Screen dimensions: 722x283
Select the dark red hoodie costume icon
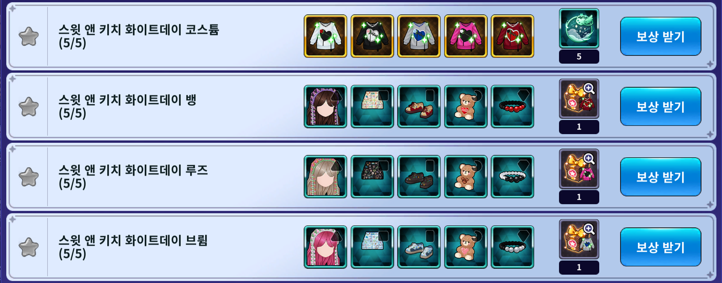[512, 36]
